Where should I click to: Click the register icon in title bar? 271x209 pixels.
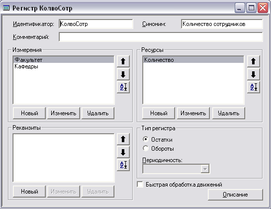[x=6, y=8]
